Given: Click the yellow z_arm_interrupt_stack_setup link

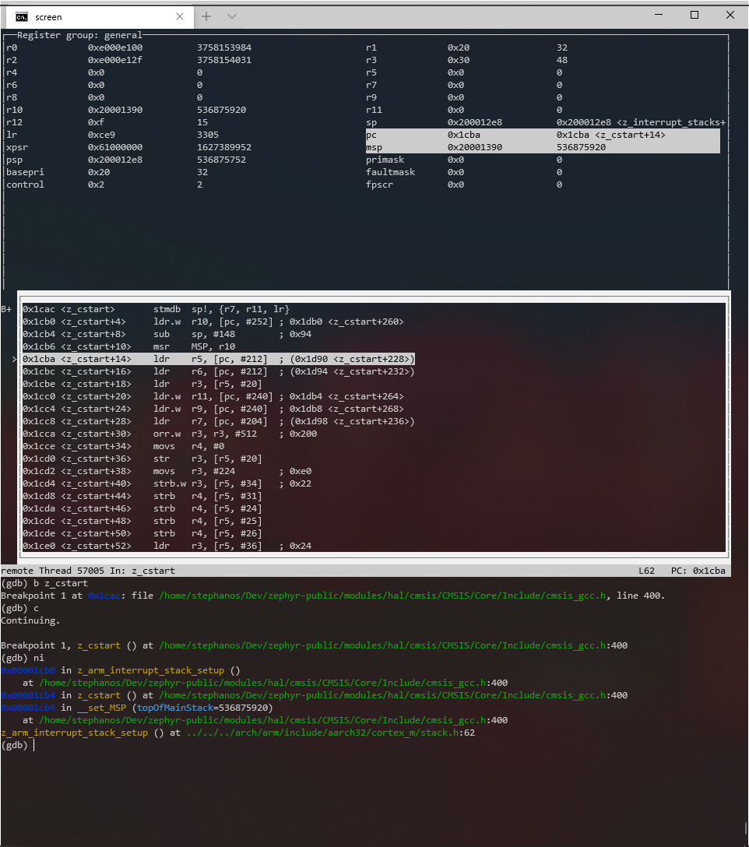Looking at the screenshot, I should (x=75, y=733).
